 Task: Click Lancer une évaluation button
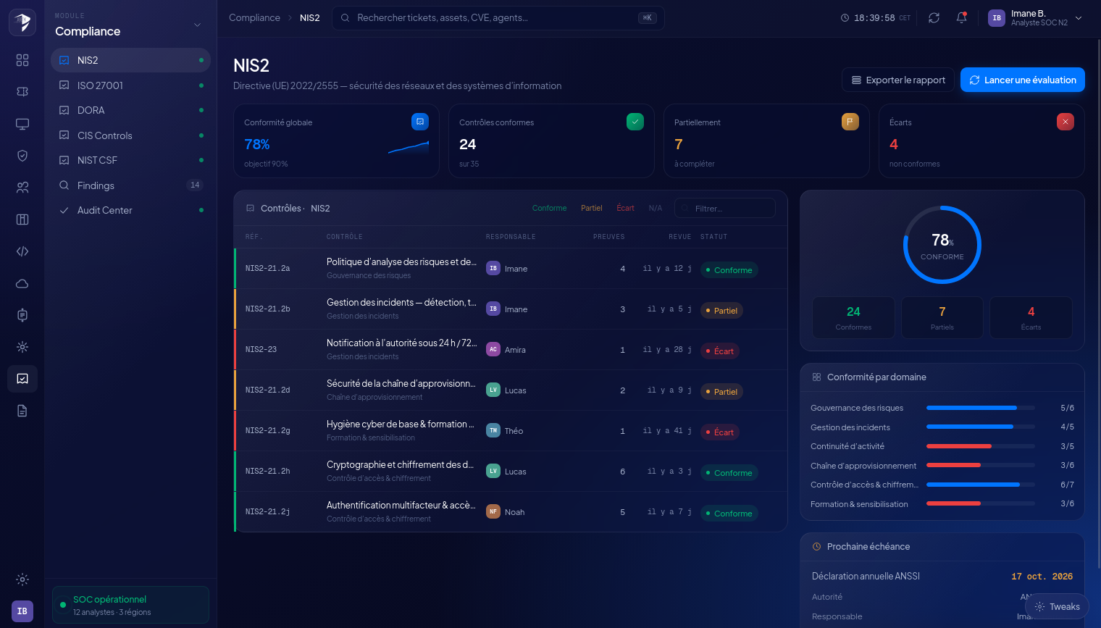coord(1023,80)
